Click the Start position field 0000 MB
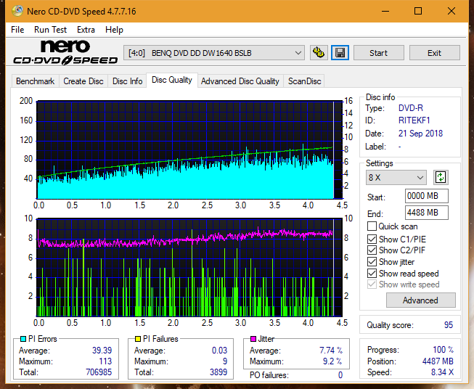474x389 pixels. [426, 196]
